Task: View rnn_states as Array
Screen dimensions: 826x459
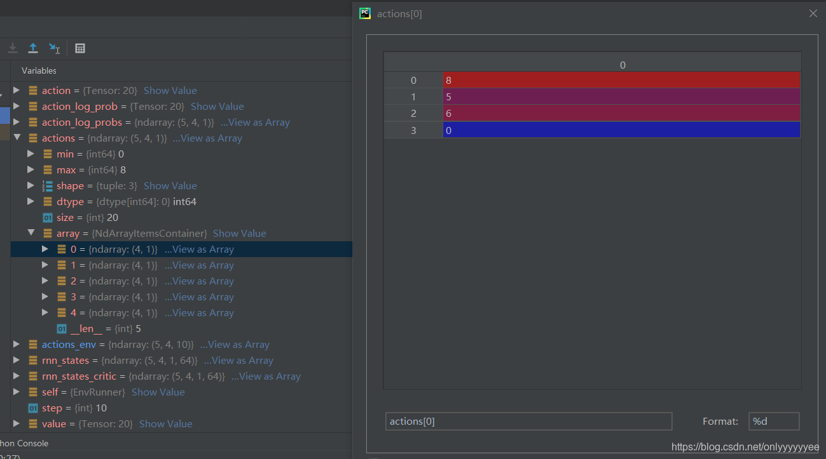Action: [x=238, y=361]
